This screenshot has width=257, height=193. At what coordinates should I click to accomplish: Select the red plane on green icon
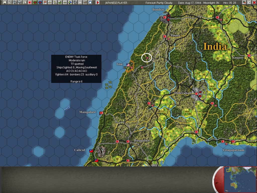[x=35, y=3]
